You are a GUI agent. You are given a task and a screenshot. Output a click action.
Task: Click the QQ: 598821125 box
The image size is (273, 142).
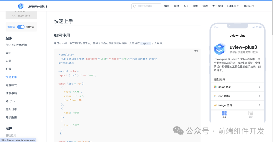tap(21, 15)
